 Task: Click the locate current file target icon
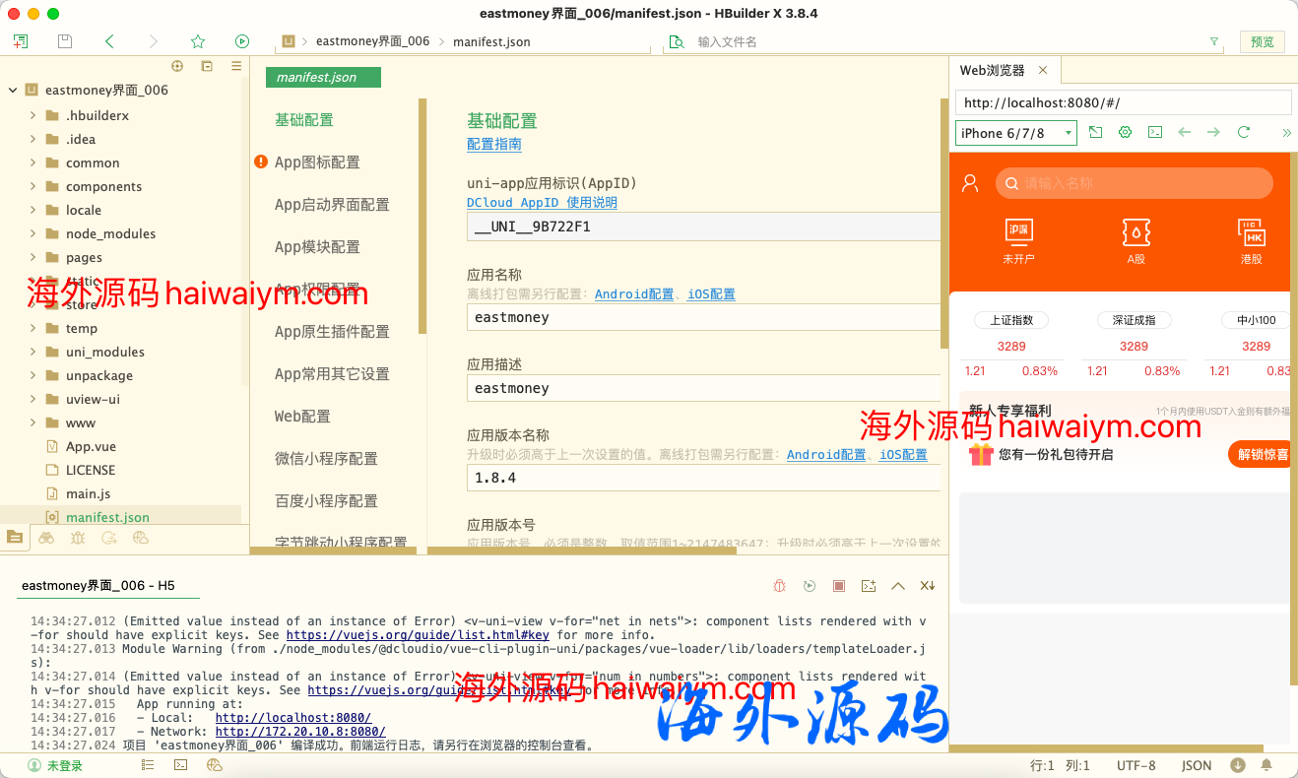(177, 66)
